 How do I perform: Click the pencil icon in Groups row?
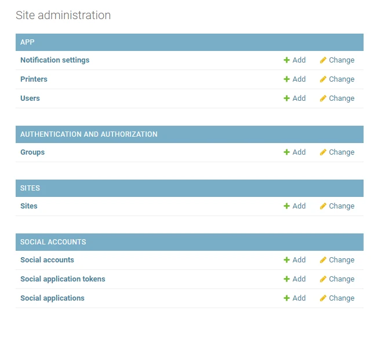(323, 152)
